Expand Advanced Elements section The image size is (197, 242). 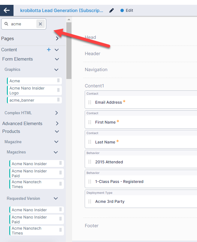click(56, 124)
